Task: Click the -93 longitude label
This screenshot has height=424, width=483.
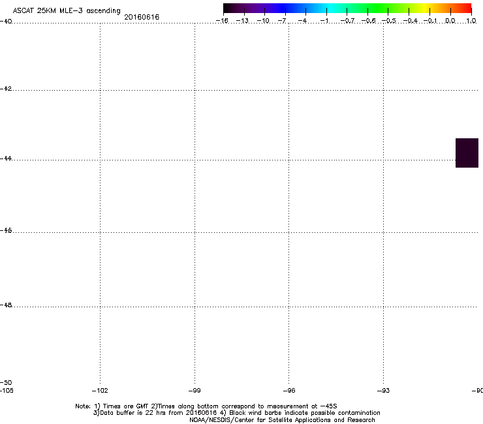Action: pos(384,391)
